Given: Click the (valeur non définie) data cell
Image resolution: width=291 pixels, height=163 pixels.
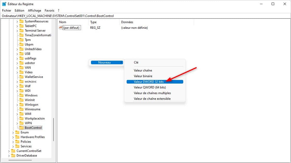Looking at the screenshot, I should [x=134, y=28].
